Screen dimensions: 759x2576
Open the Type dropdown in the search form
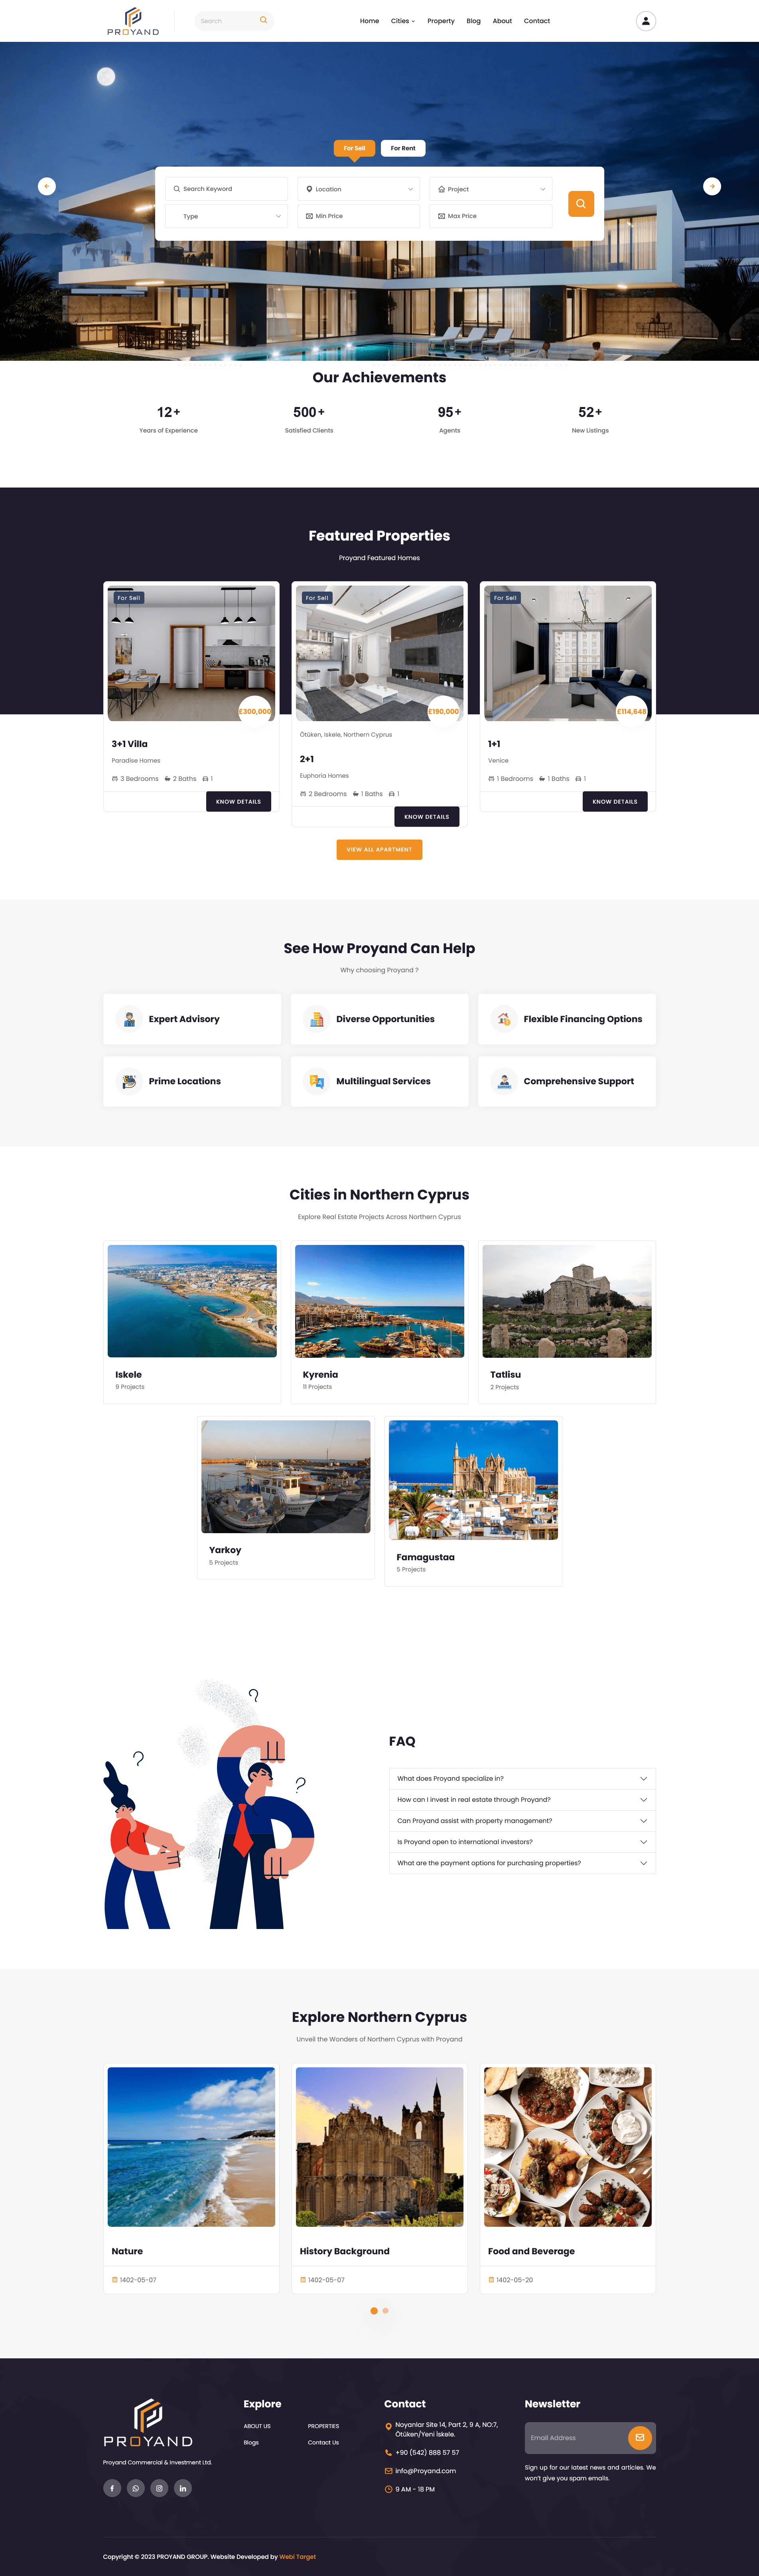(227, 216)
